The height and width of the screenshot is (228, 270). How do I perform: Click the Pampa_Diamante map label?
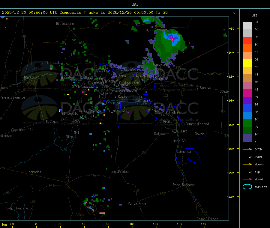point(13,97)
